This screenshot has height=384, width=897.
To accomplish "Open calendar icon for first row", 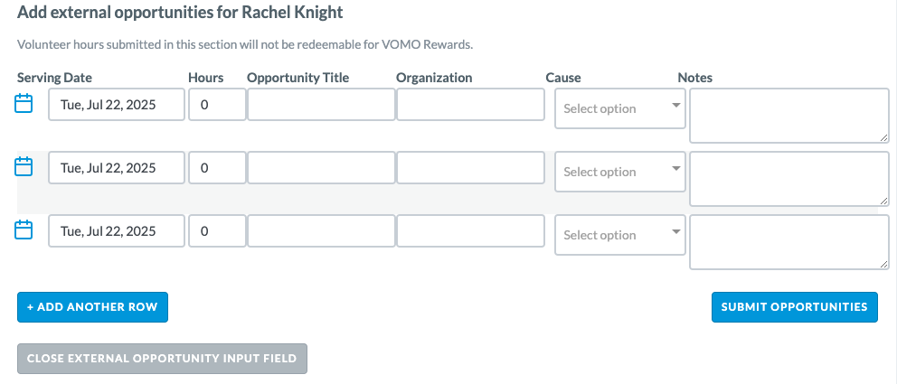I will pos(24,103).
